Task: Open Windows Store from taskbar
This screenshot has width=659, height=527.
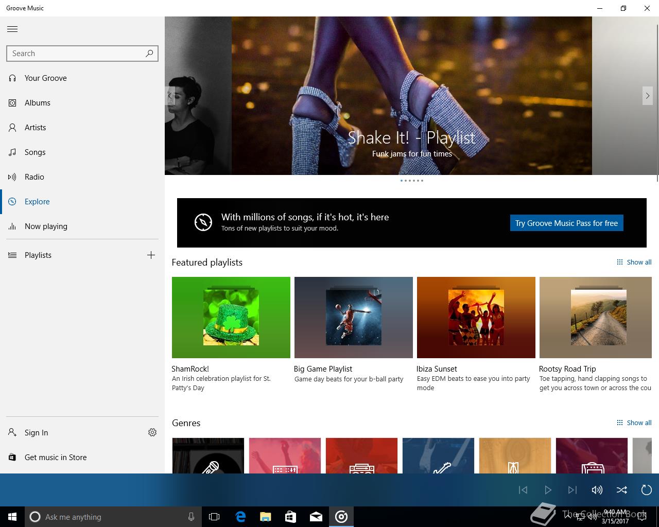Action: (x=291, y=517)
